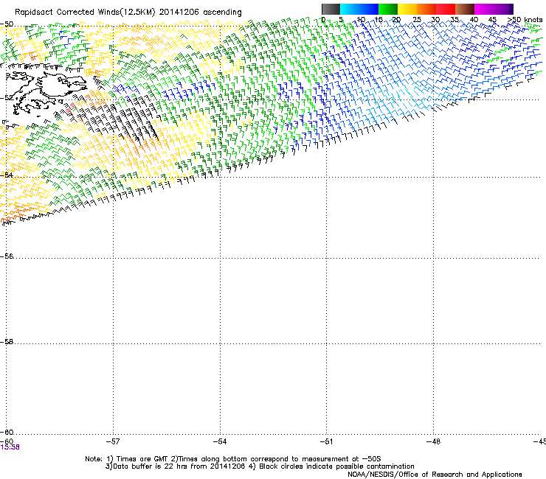Click the '-45' longitude label at the bottom right
Screen dimensions: 546x479
pyautogui.click(x=539, y=441)
